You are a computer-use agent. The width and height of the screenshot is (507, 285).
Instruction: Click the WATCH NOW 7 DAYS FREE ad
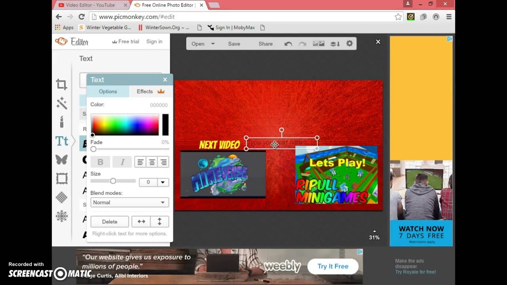421,233
